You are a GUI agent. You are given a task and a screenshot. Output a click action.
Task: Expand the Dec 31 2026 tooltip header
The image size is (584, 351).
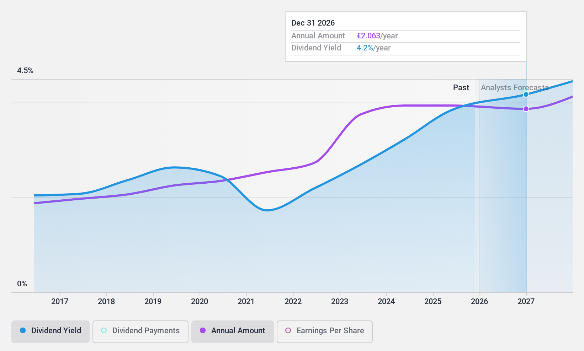pyautogui.click(x=313, y=23)
